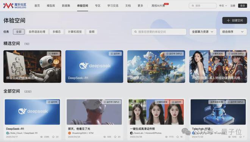Viewport: 250px width, 142px height.
Task: Click the 运行中 status badge on featured DeepSeek-R1
Action: 115,54
